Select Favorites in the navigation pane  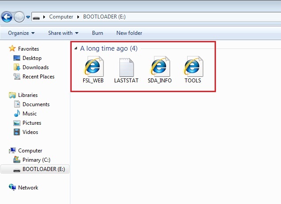[28, 49]
